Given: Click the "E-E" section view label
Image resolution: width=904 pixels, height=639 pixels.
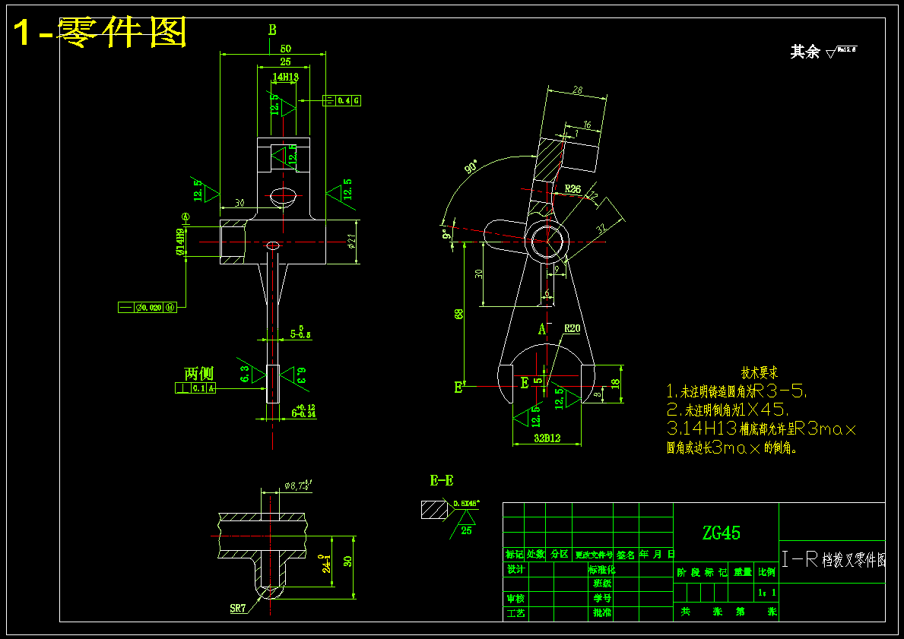Looking at the screenshot, I should pos(442,480).
